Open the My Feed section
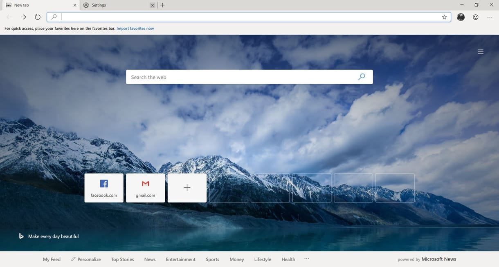 [52, 259]
